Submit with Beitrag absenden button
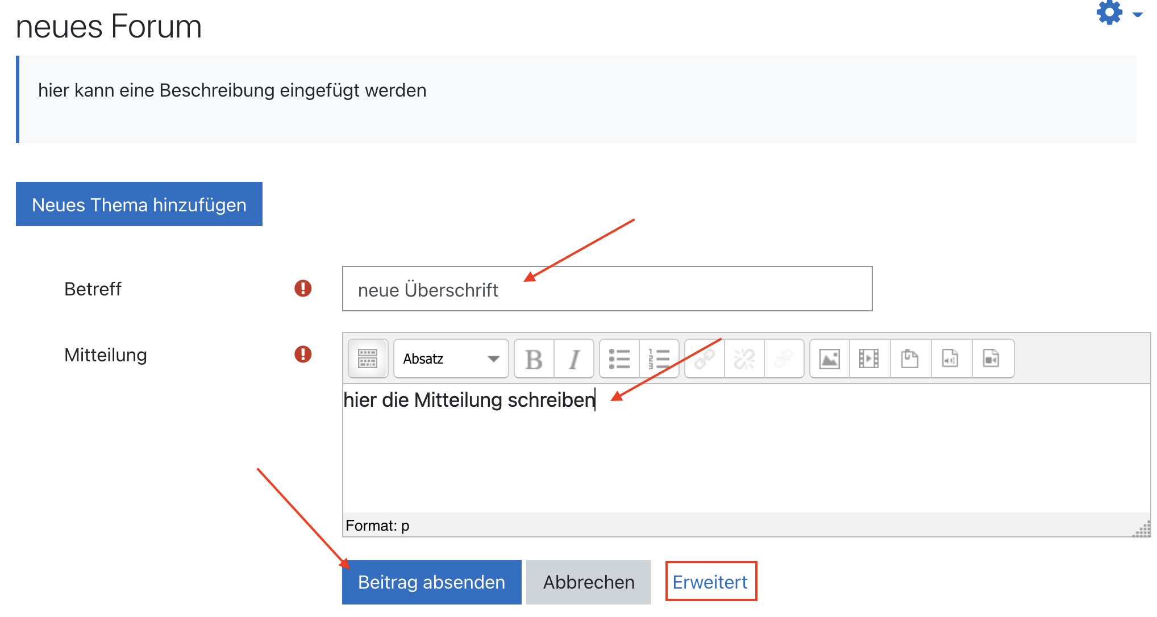The image size is (1157, 617). click(x=431, y=582)
